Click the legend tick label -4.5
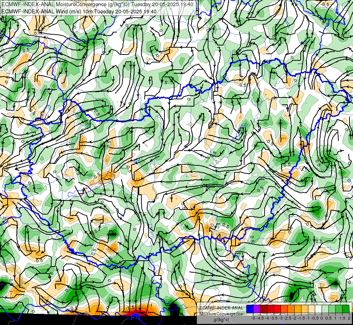 point(260,318)
